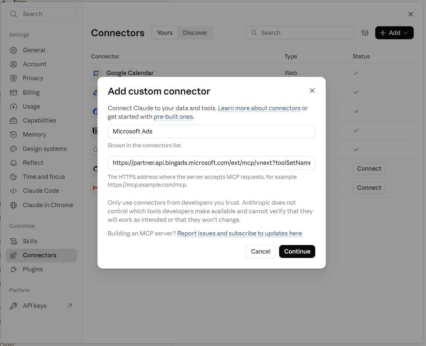Click the General gear icon
The image size is (426, 346).
[x=13, y=50]
